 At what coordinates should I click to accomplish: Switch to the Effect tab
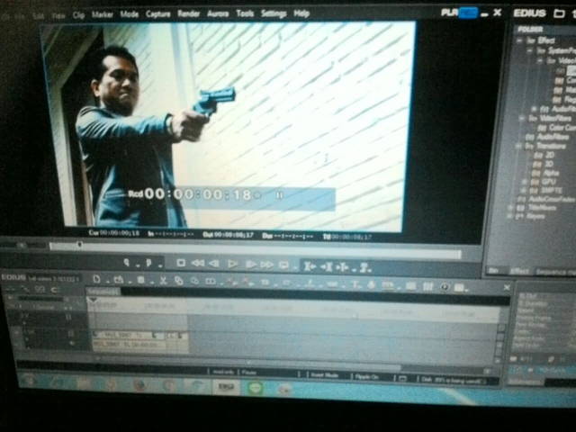[x=519, y=271]
